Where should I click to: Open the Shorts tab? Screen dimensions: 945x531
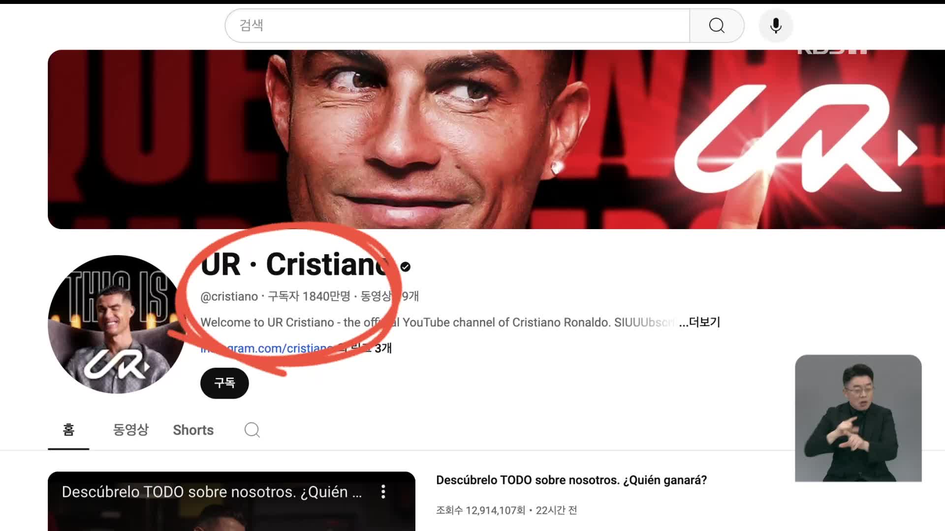[192, 430]
